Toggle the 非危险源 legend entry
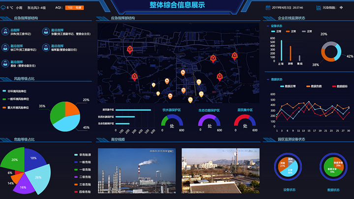 [83, 155]
